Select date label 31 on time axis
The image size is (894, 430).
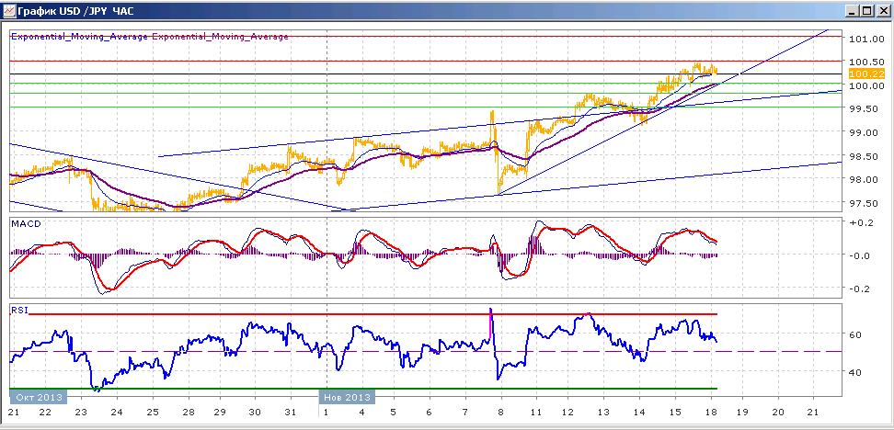click(291, 412)
